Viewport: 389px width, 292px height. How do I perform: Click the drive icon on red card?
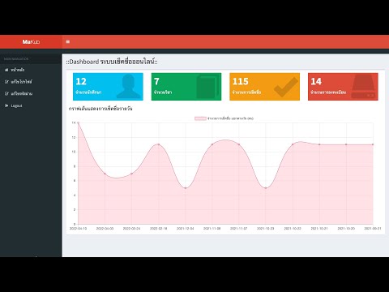click(364, 87)
